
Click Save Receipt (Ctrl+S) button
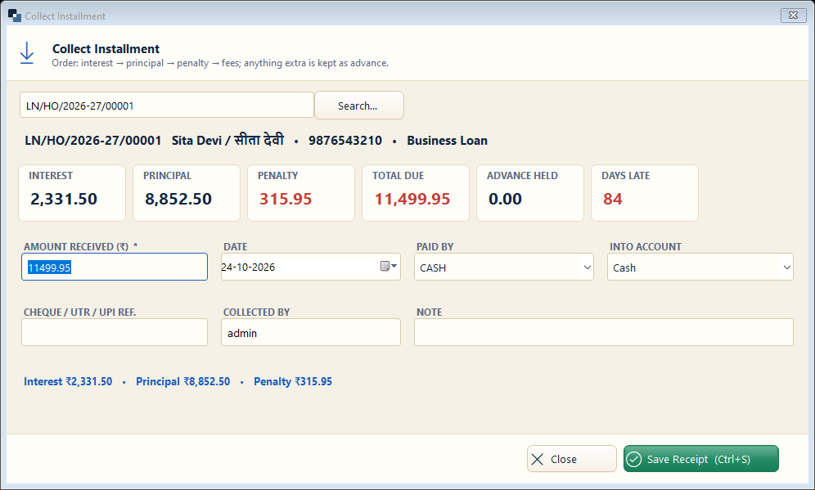coord(700,459)
